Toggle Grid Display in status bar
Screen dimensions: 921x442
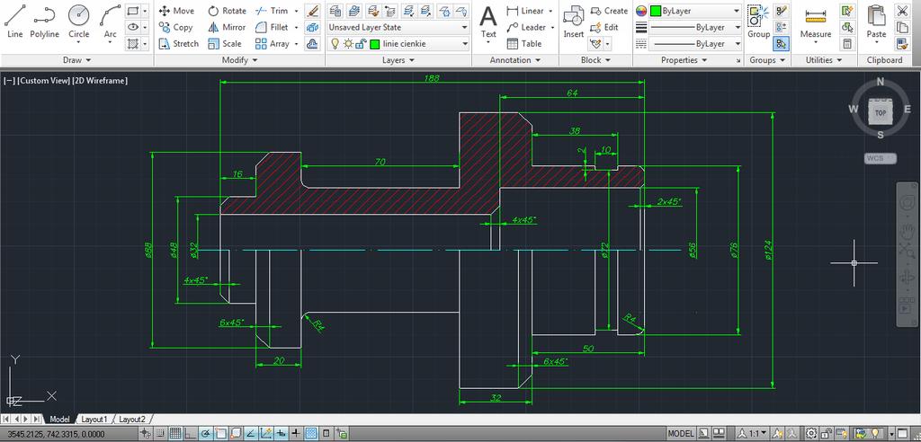click(175, 434)
